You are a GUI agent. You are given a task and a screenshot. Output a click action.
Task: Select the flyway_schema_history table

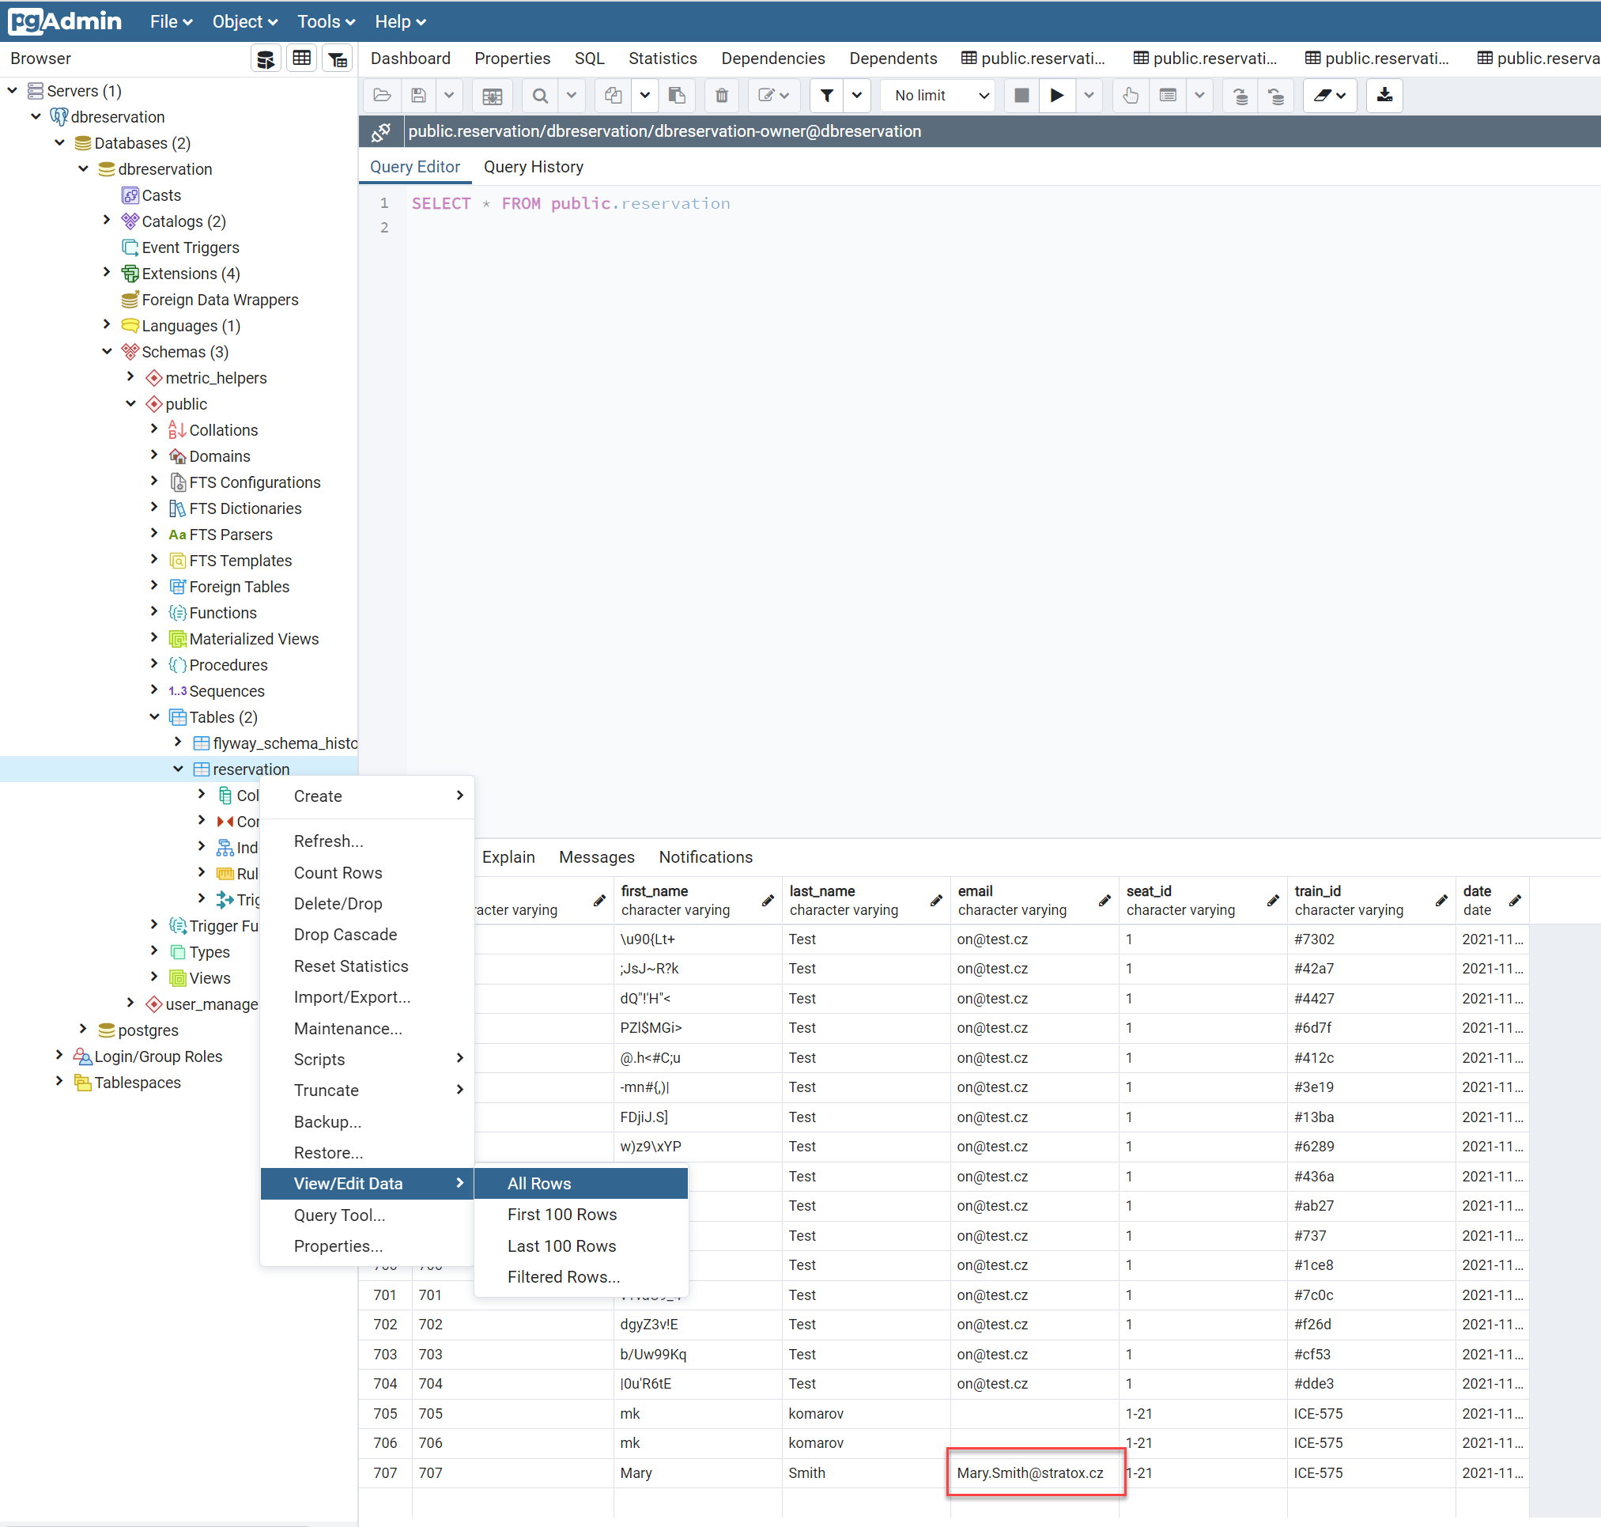point(284,743)
